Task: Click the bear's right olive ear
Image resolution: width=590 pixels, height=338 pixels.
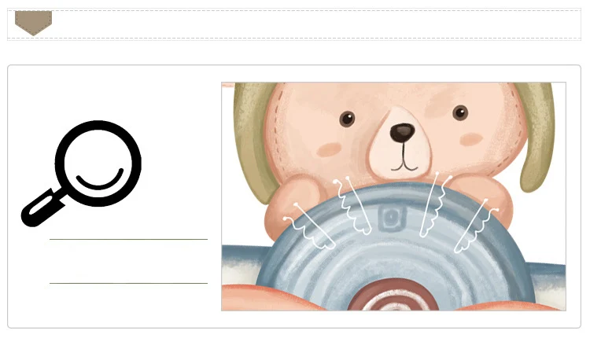Action: coord(537,136)
